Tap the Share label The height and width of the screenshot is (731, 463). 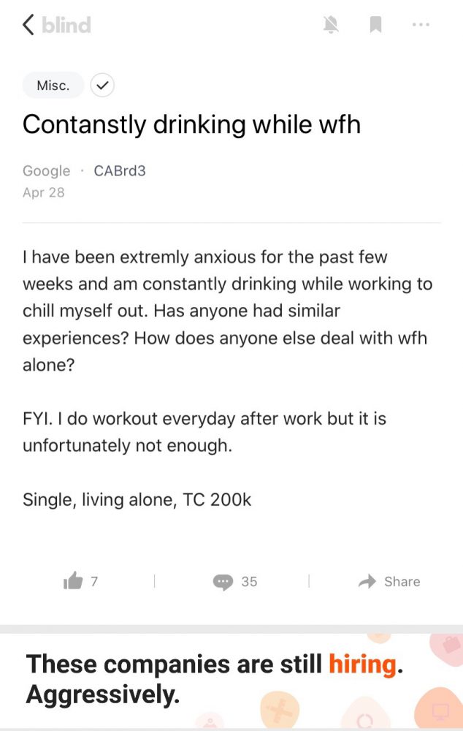pos(402,581)
